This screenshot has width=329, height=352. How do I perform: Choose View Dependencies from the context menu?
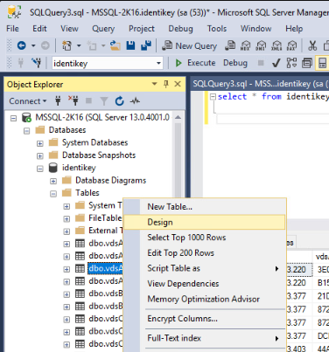205,284
